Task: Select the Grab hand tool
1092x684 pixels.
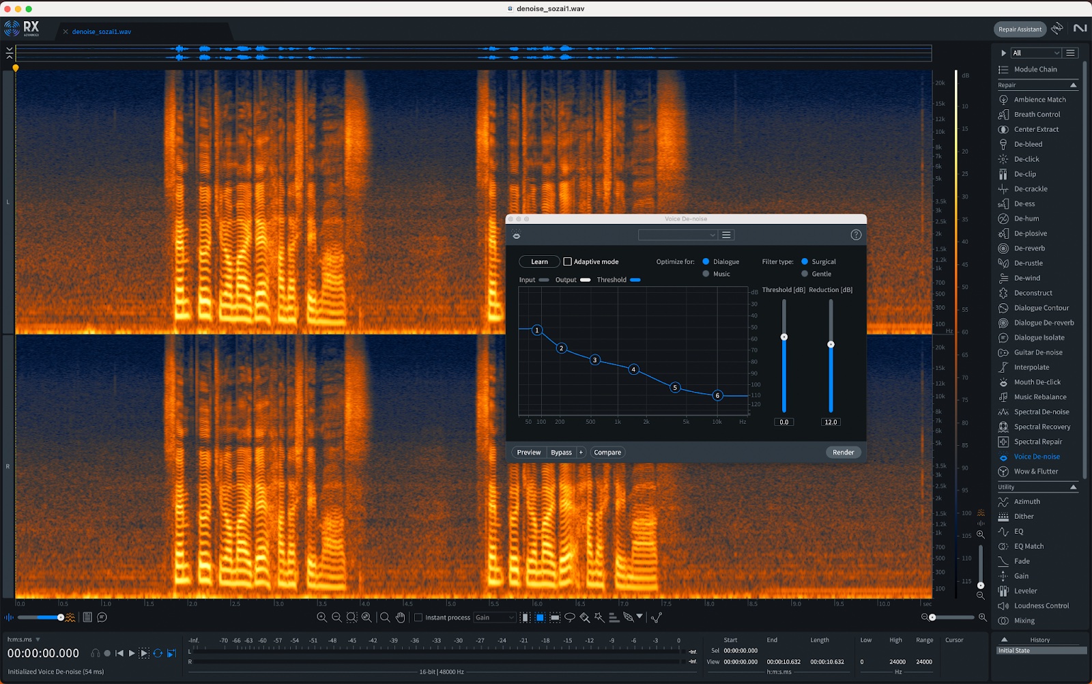Action: tap(400, 618)
